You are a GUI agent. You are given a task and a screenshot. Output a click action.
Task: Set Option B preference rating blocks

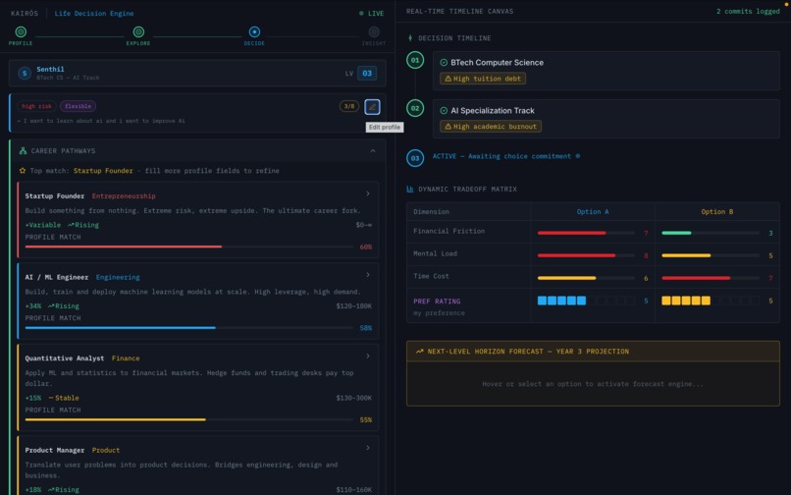711,301
